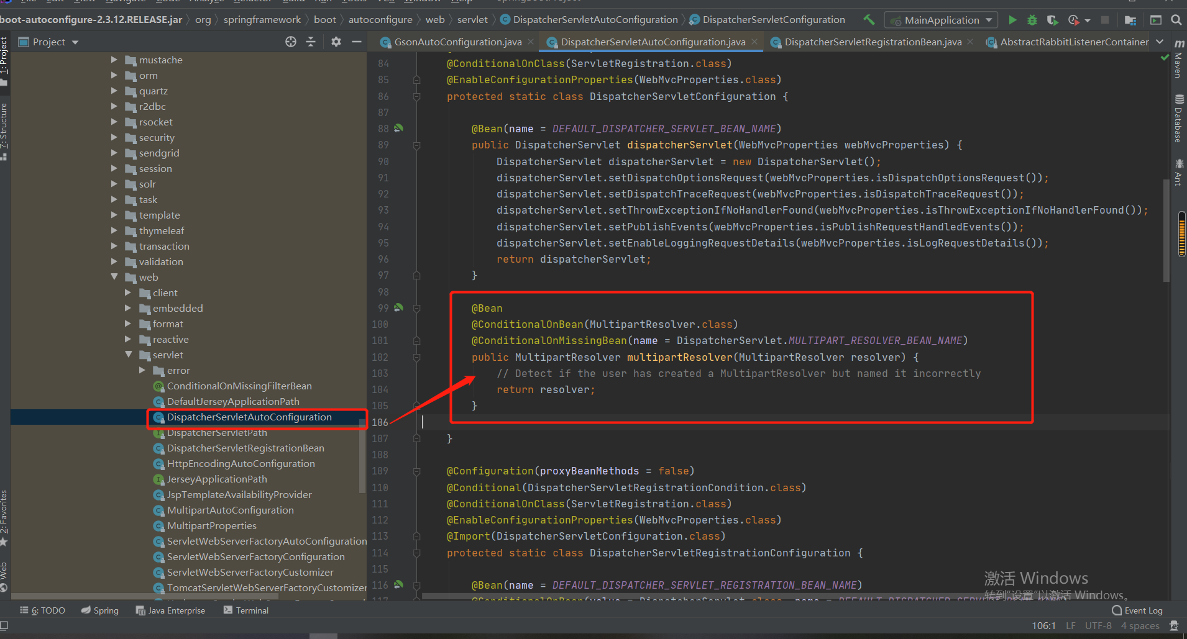Open the Database tool window

coord(1178,119)
